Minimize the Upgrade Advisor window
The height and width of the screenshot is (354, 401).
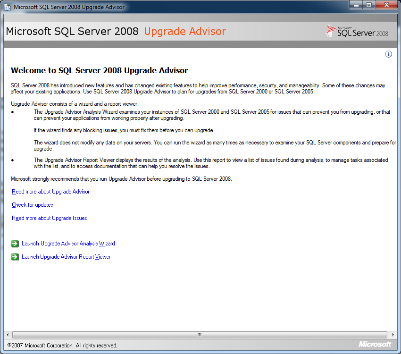[356, 5]
